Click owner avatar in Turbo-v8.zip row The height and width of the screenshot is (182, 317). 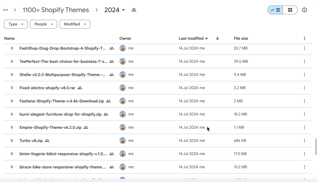point(123,141)
